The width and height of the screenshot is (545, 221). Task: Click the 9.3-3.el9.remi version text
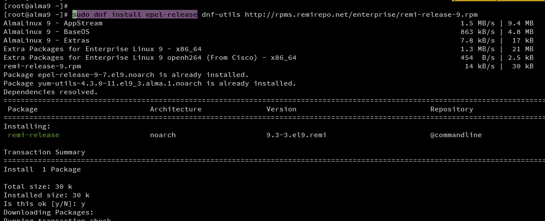297,135
